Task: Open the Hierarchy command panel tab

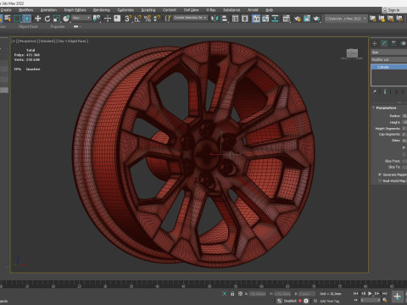Action: click(393, 43)
